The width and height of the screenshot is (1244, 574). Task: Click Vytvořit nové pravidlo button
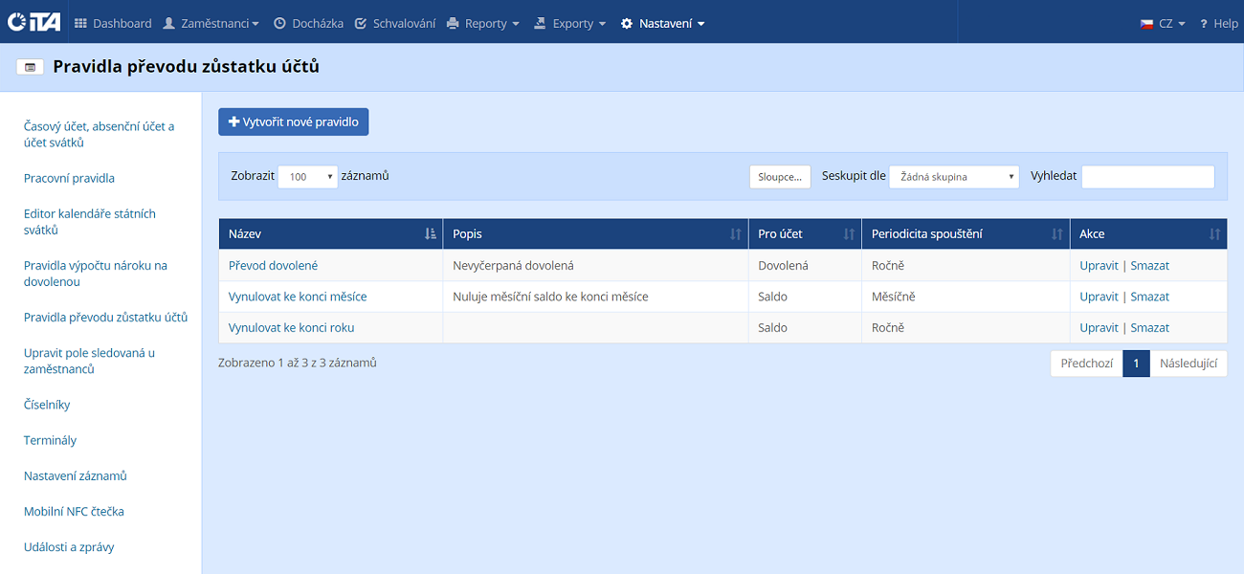(x=293, y=122)
